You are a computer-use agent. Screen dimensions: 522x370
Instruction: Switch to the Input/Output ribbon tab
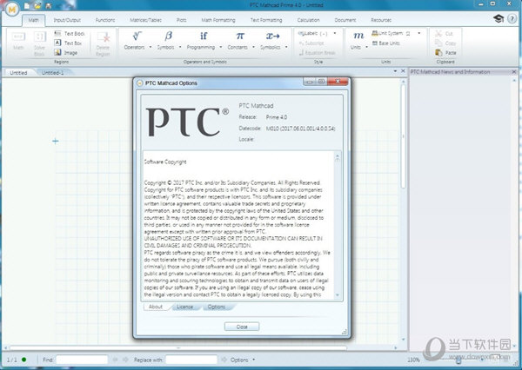pos(67,20)
